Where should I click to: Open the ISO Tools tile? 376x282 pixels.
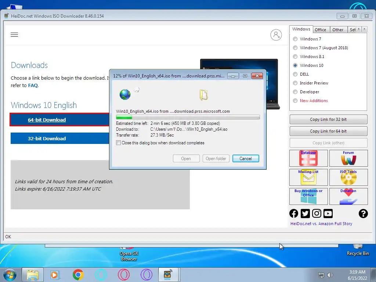pyautogui.click(x=348, y=177)
